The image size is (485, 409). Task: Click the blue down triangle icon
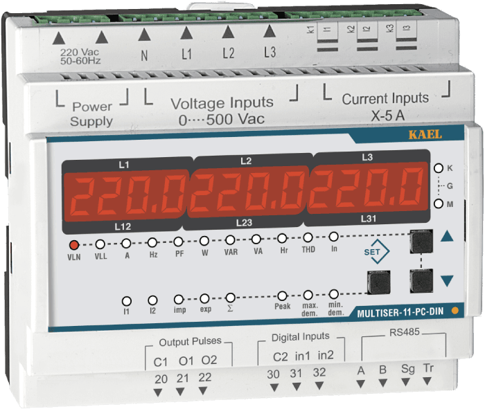447,281
